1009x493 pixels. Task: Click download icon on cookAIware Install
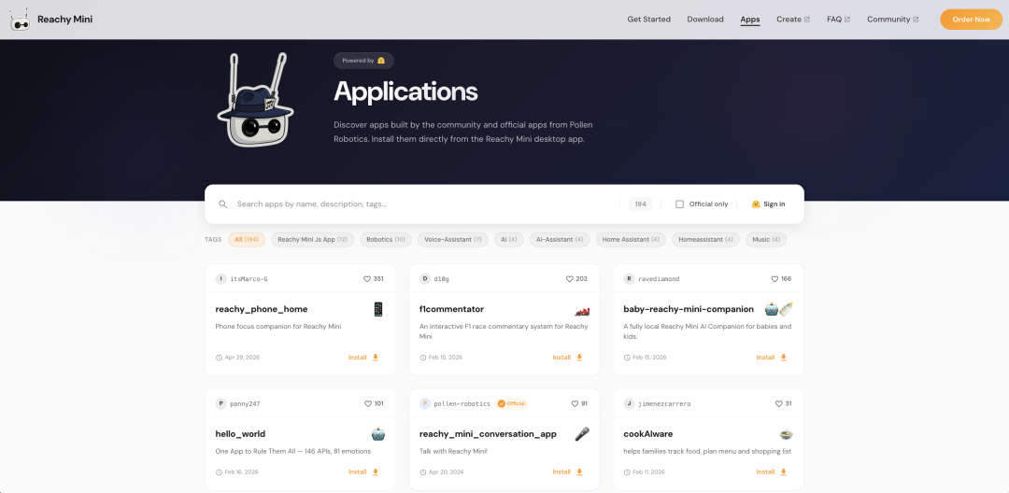point(783,472)
